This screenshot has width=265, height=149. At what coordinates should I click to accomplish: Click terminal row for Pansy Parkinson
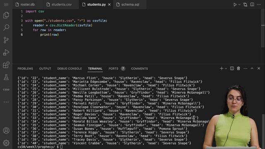pos(105,100)
